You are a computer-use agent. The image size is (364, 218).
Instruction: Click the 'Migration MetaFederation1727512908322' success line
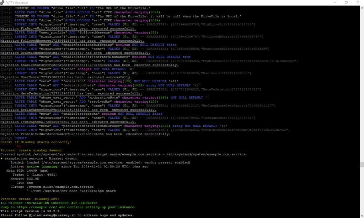[x=71, y=94]
